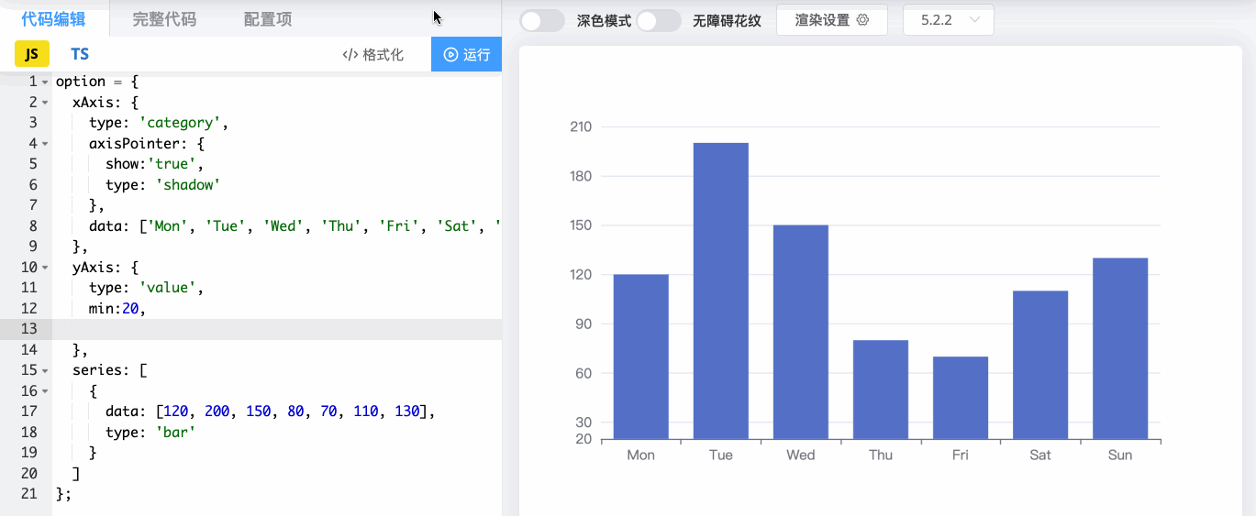Switch editor language to TS
The image size is (1256, 516).
point(80,54)
